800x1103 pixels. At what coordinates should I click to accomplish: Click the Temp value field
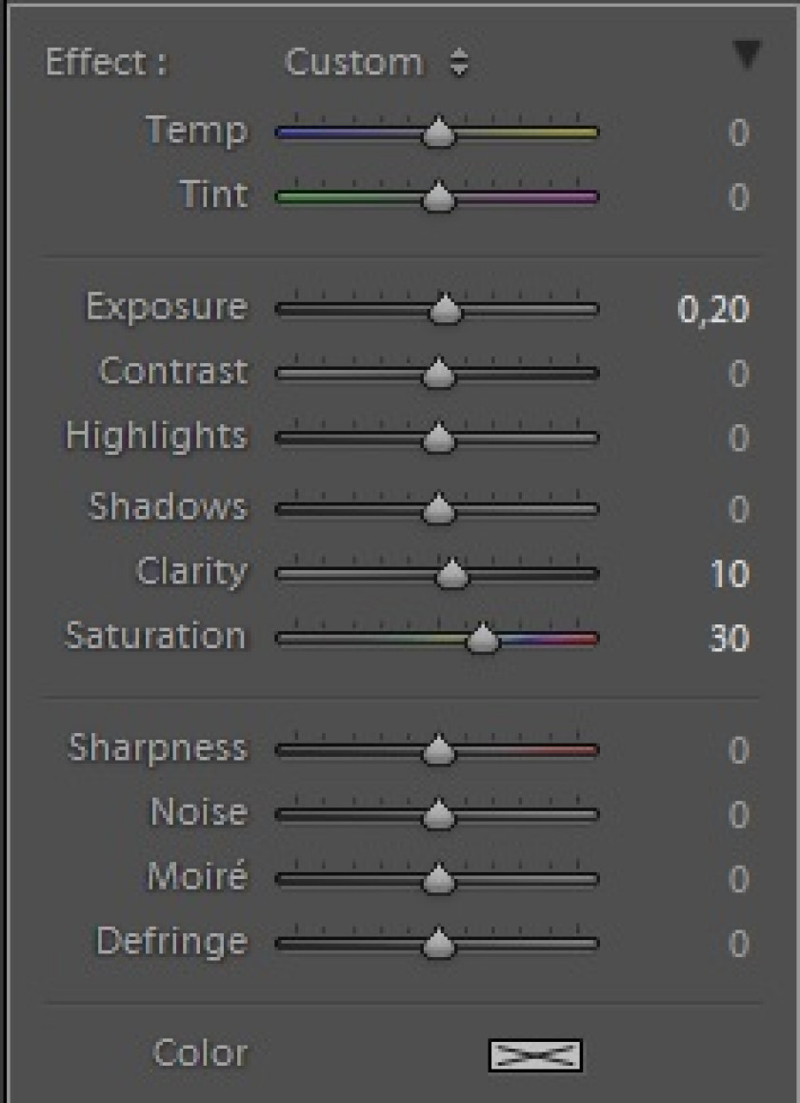(x=738, y=133)
